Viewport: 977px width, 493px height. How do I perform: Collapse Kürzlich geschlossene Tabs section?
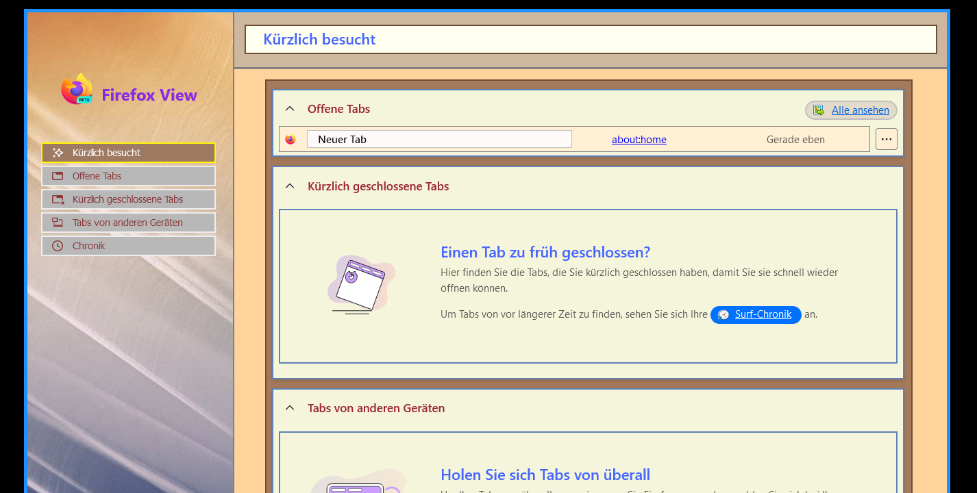click(x=290, y=186)
